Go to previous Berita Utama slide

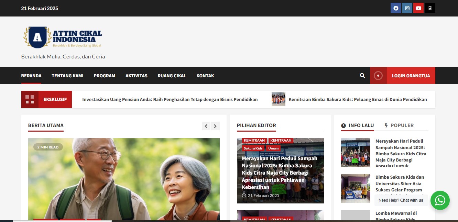tap(206, 126)
